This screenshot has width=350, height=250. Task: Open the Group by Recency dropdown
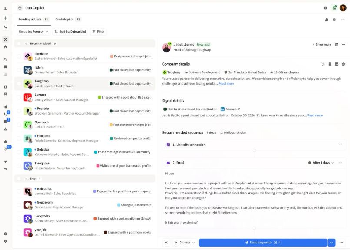click(x=33, y=32)
